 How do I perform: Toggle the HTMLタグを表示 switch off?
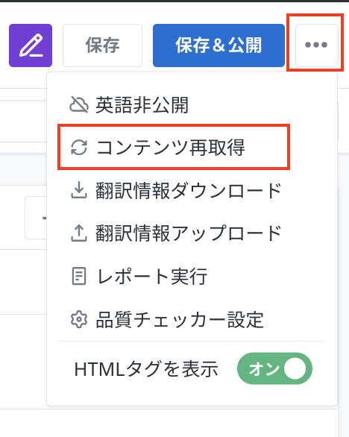click(274, 368)
